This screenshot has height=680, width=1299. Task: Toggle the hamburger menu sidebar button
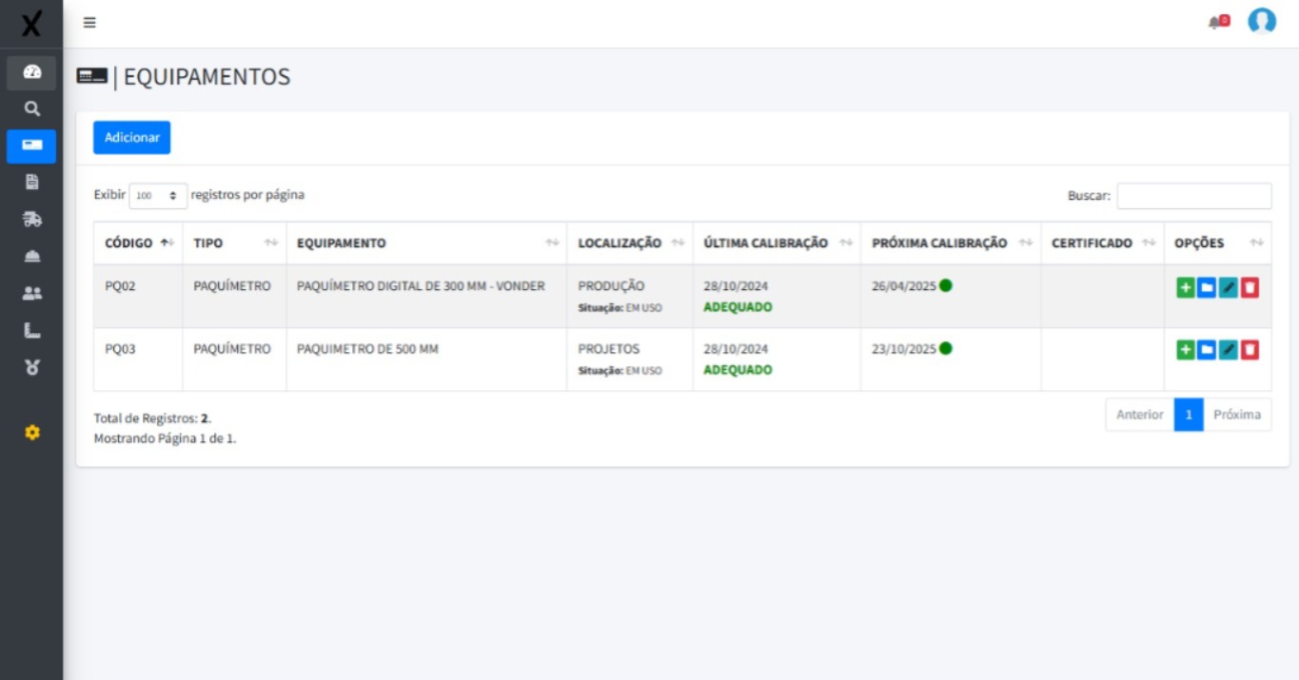click(x=89, y=23)
